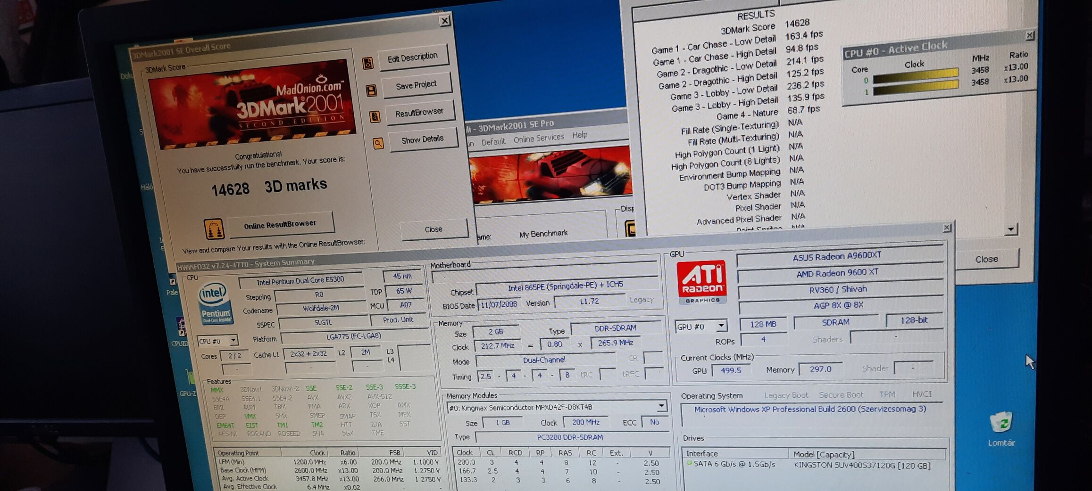Click the Core 1 clock bar
This screenshot has height=491, width=1092.
pyautogui.click(x=915, y=88)
